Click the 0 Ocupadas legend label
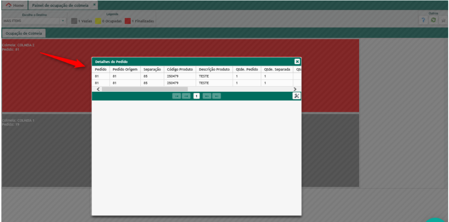This screenshot has width=449, height=222. [x=112, y=21]
